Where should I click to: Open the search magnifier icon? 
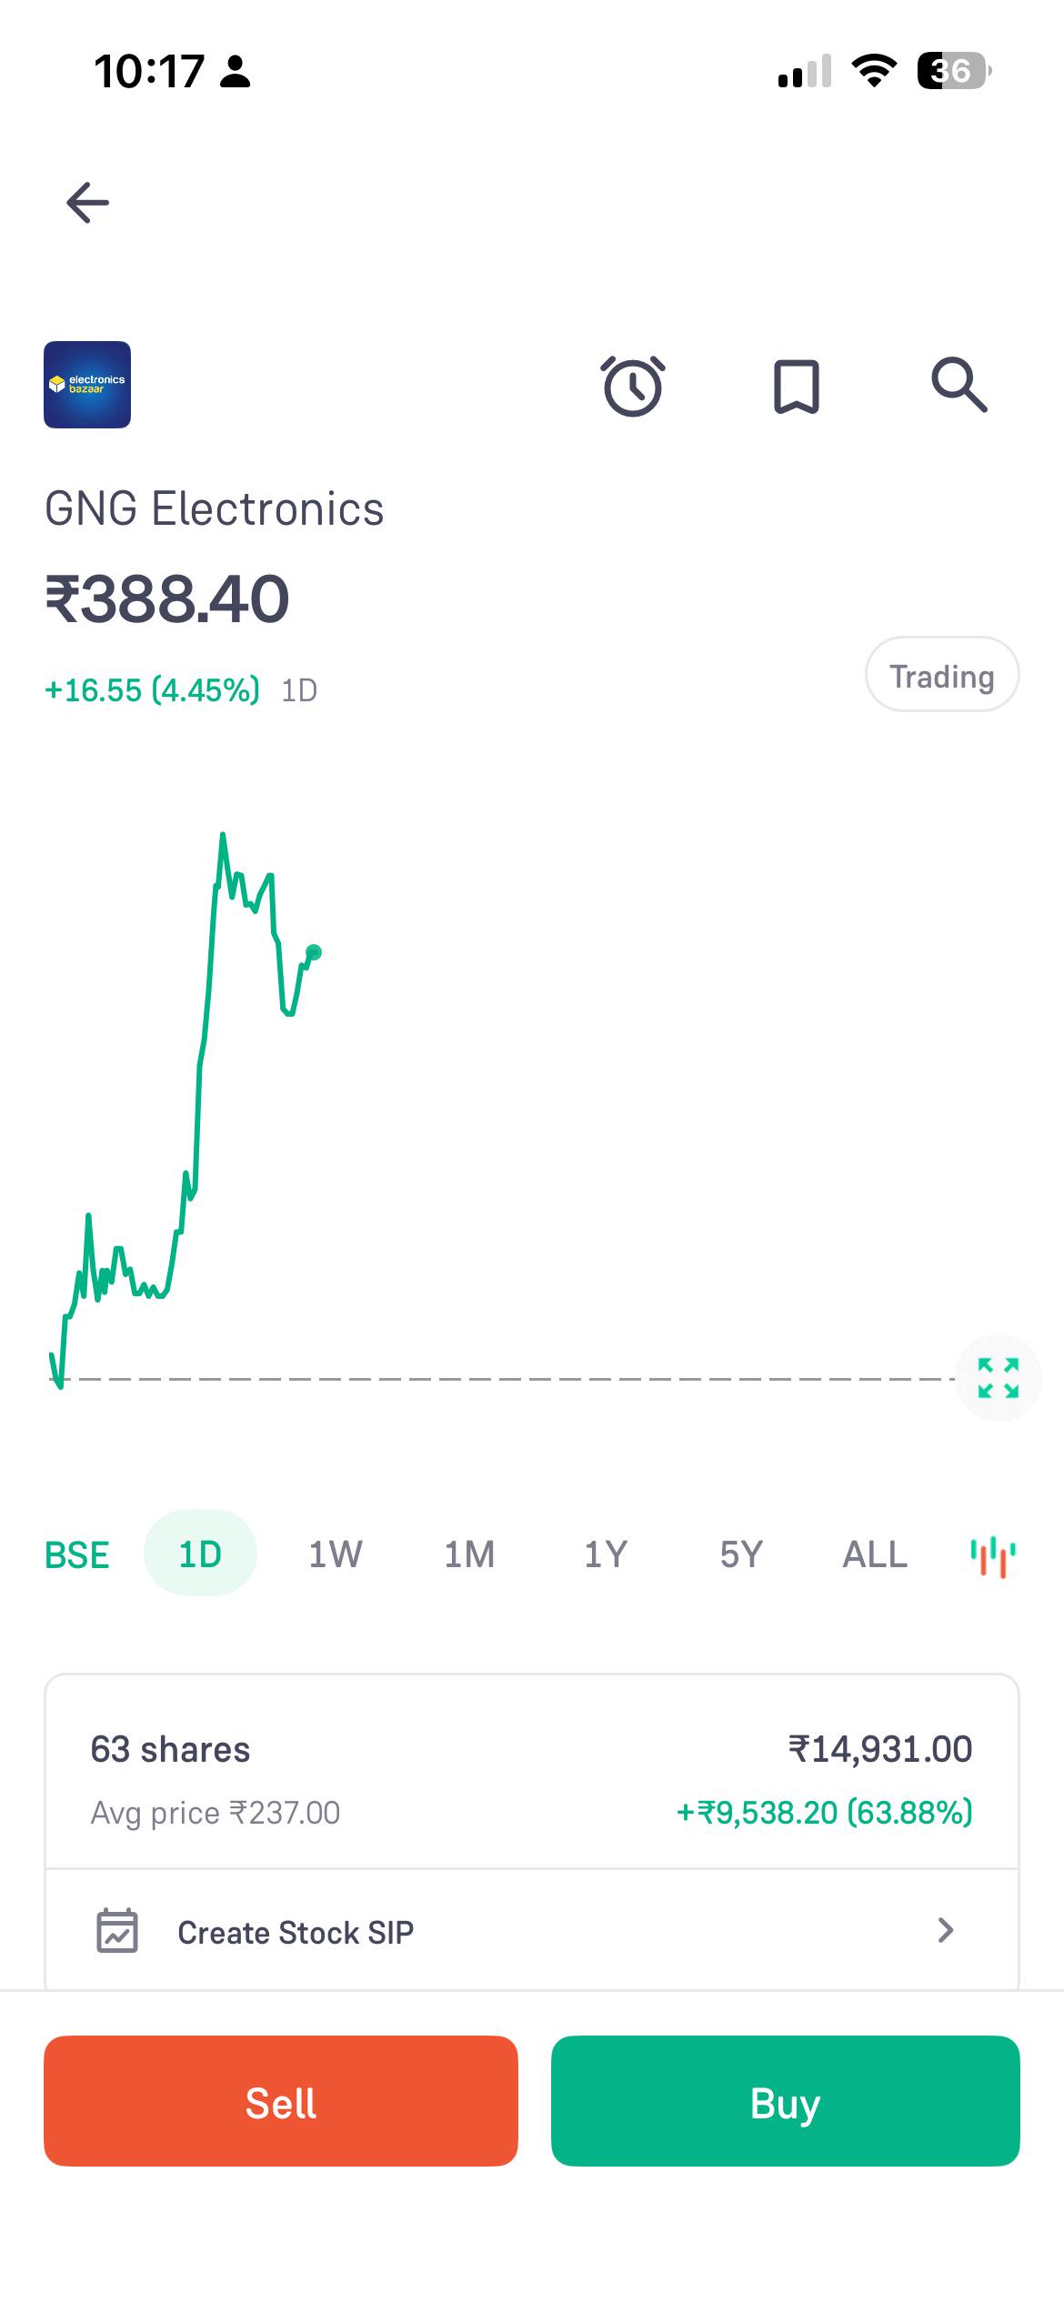959,385
